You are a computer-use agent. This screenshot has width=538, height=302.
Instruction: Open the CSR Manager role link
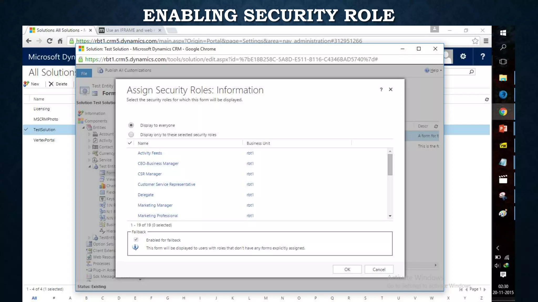[150, 174]
